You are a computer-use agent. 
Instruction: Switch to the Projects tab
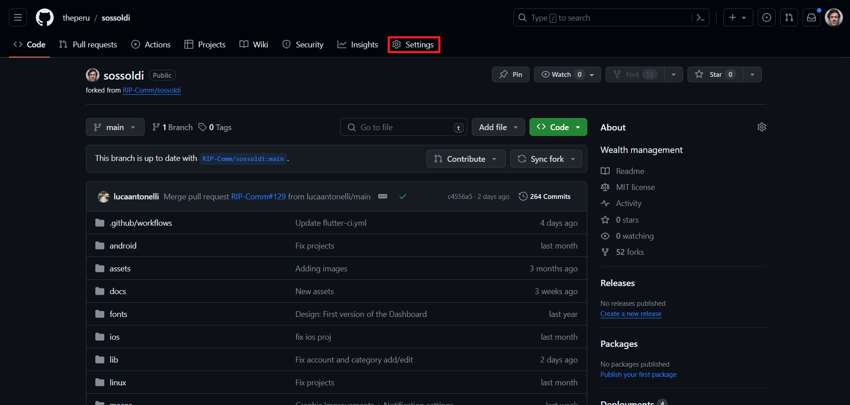205,44
